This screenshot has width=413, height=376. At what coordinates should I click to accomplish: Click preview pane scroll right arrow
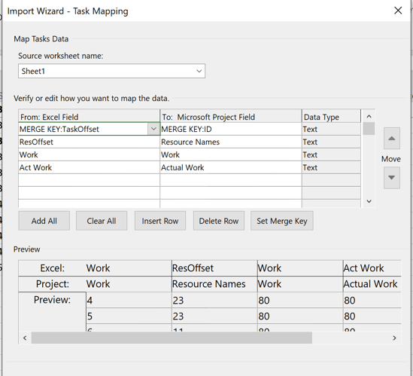(394, 338)
